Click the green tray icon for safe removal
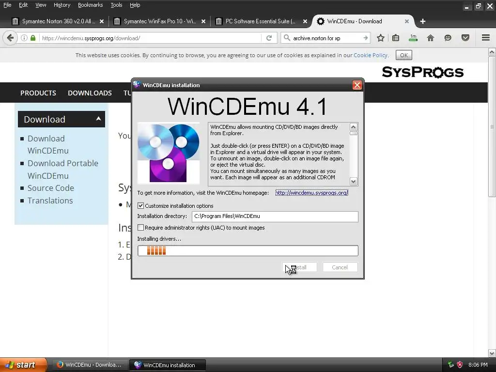 (451, 365)
